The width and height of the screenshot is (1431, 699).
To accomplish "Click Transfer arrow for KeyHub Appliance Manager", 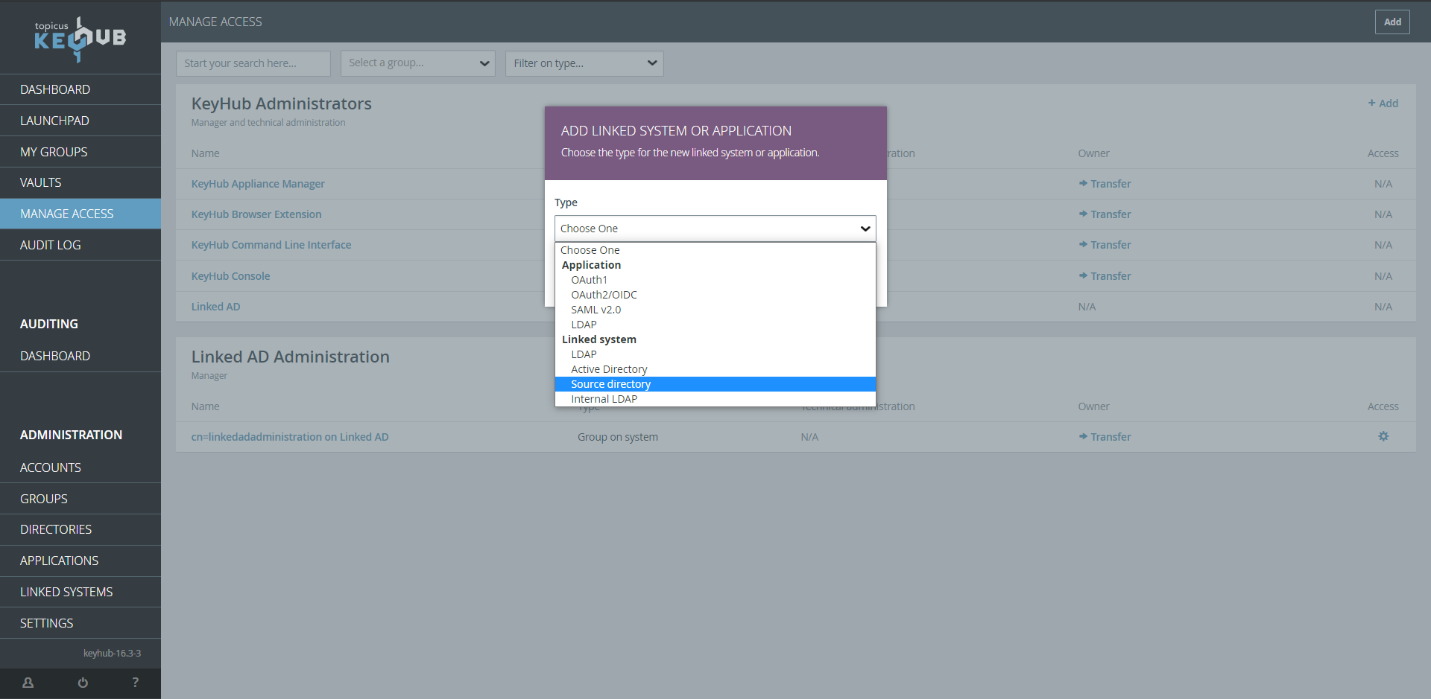I will click(1105, 184).
